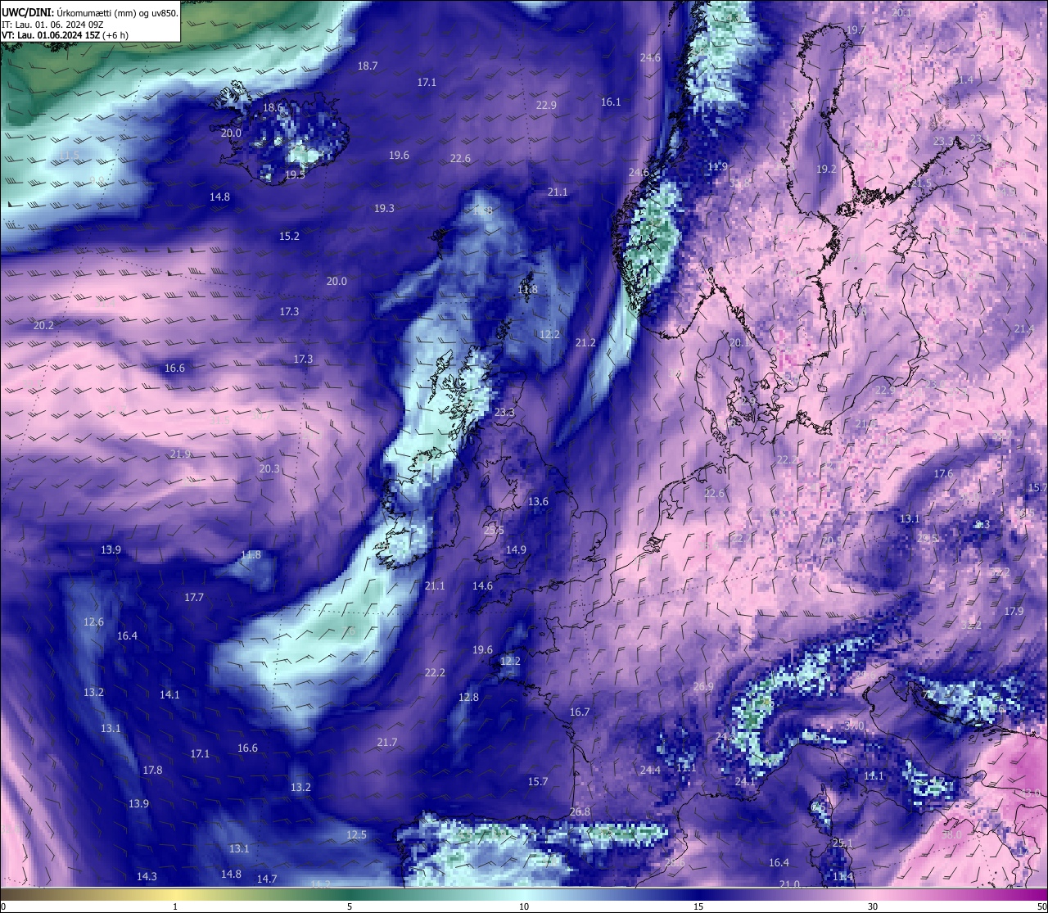Screen dimensions: 1048x913
Task: Click the map value "23.3"
Action: pos(504,412)
